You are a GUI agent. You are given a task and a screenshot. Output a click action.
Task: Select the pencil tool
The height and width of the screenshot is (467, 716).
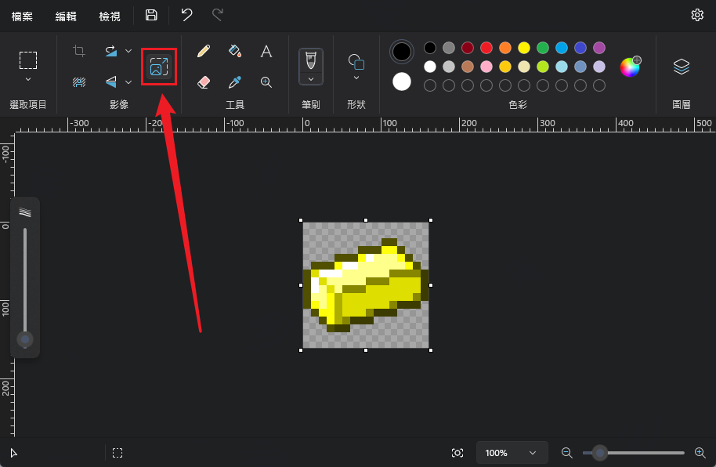(204, 51)
